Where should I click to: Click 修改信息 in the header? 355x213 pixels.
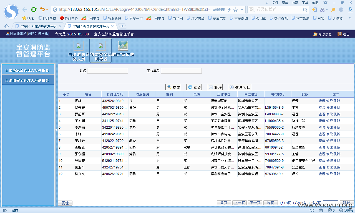tap(323, 34)
